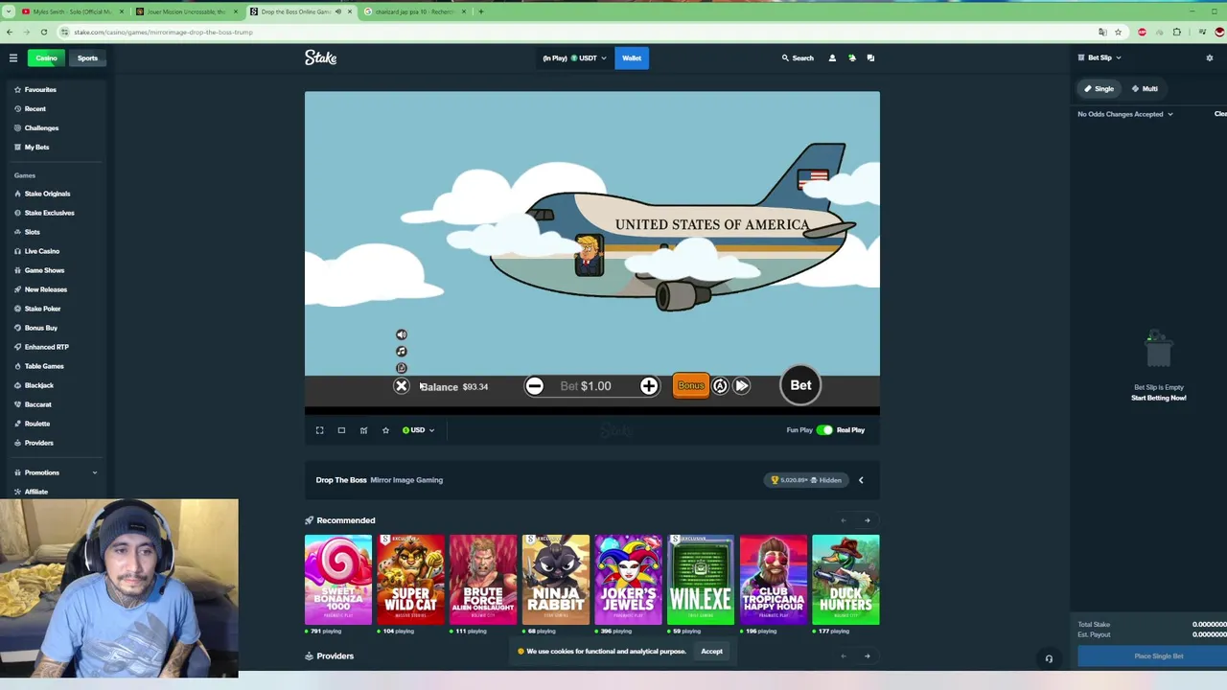Open Mirror Image Gaming provider link

point(406,480)
